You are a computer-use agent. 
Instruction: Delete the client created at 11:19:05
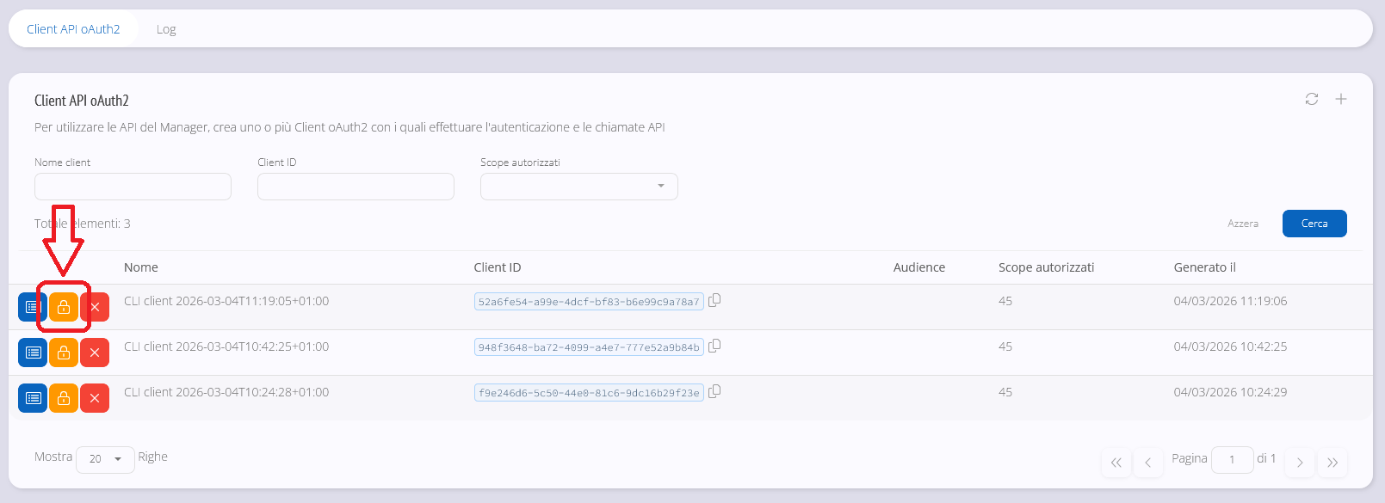coord(96,307)
